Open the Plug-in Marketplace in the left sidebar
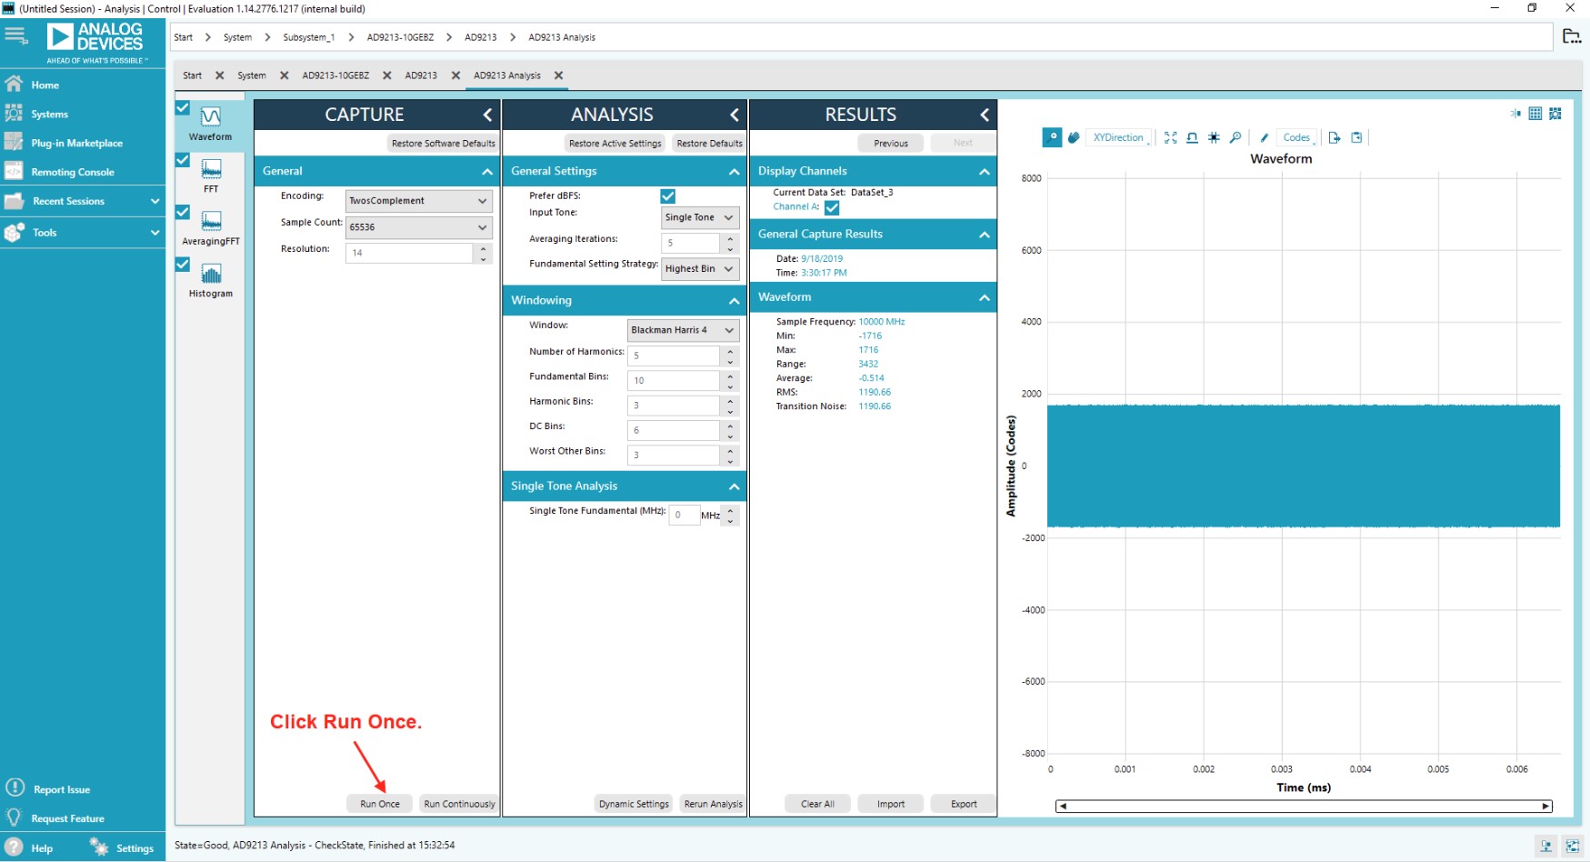 (x=78, y=143)
